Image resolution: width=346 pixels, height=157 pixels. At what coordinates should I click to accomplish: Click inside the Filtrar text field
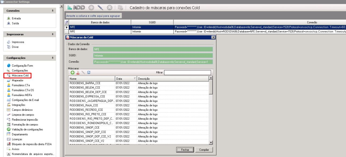coord(188,72)
